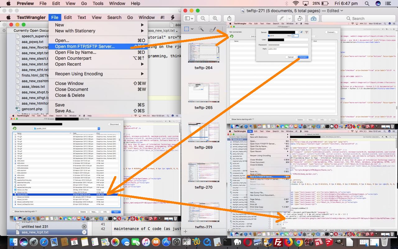Zoom in using Preview's magnifier plus
Image resolution: width=398 pixels, height=249 pixels.
click(215, 18)
